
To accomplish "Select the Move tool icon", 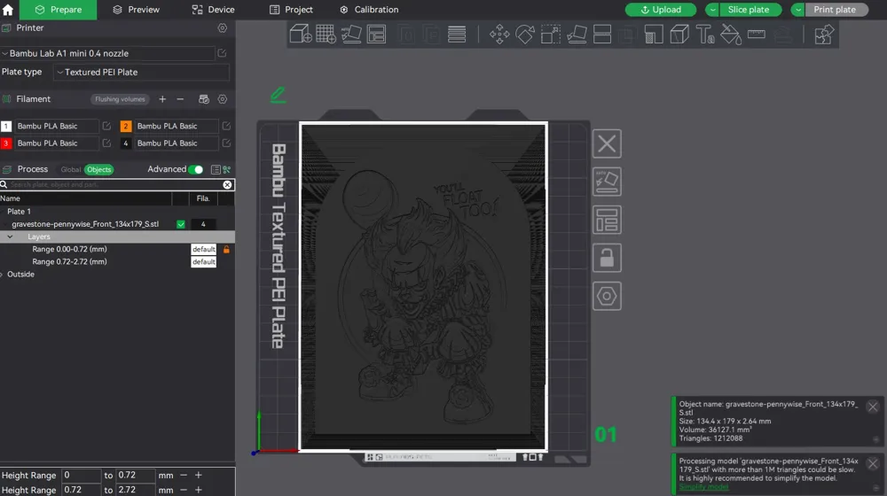I will (x=499, y=34).
